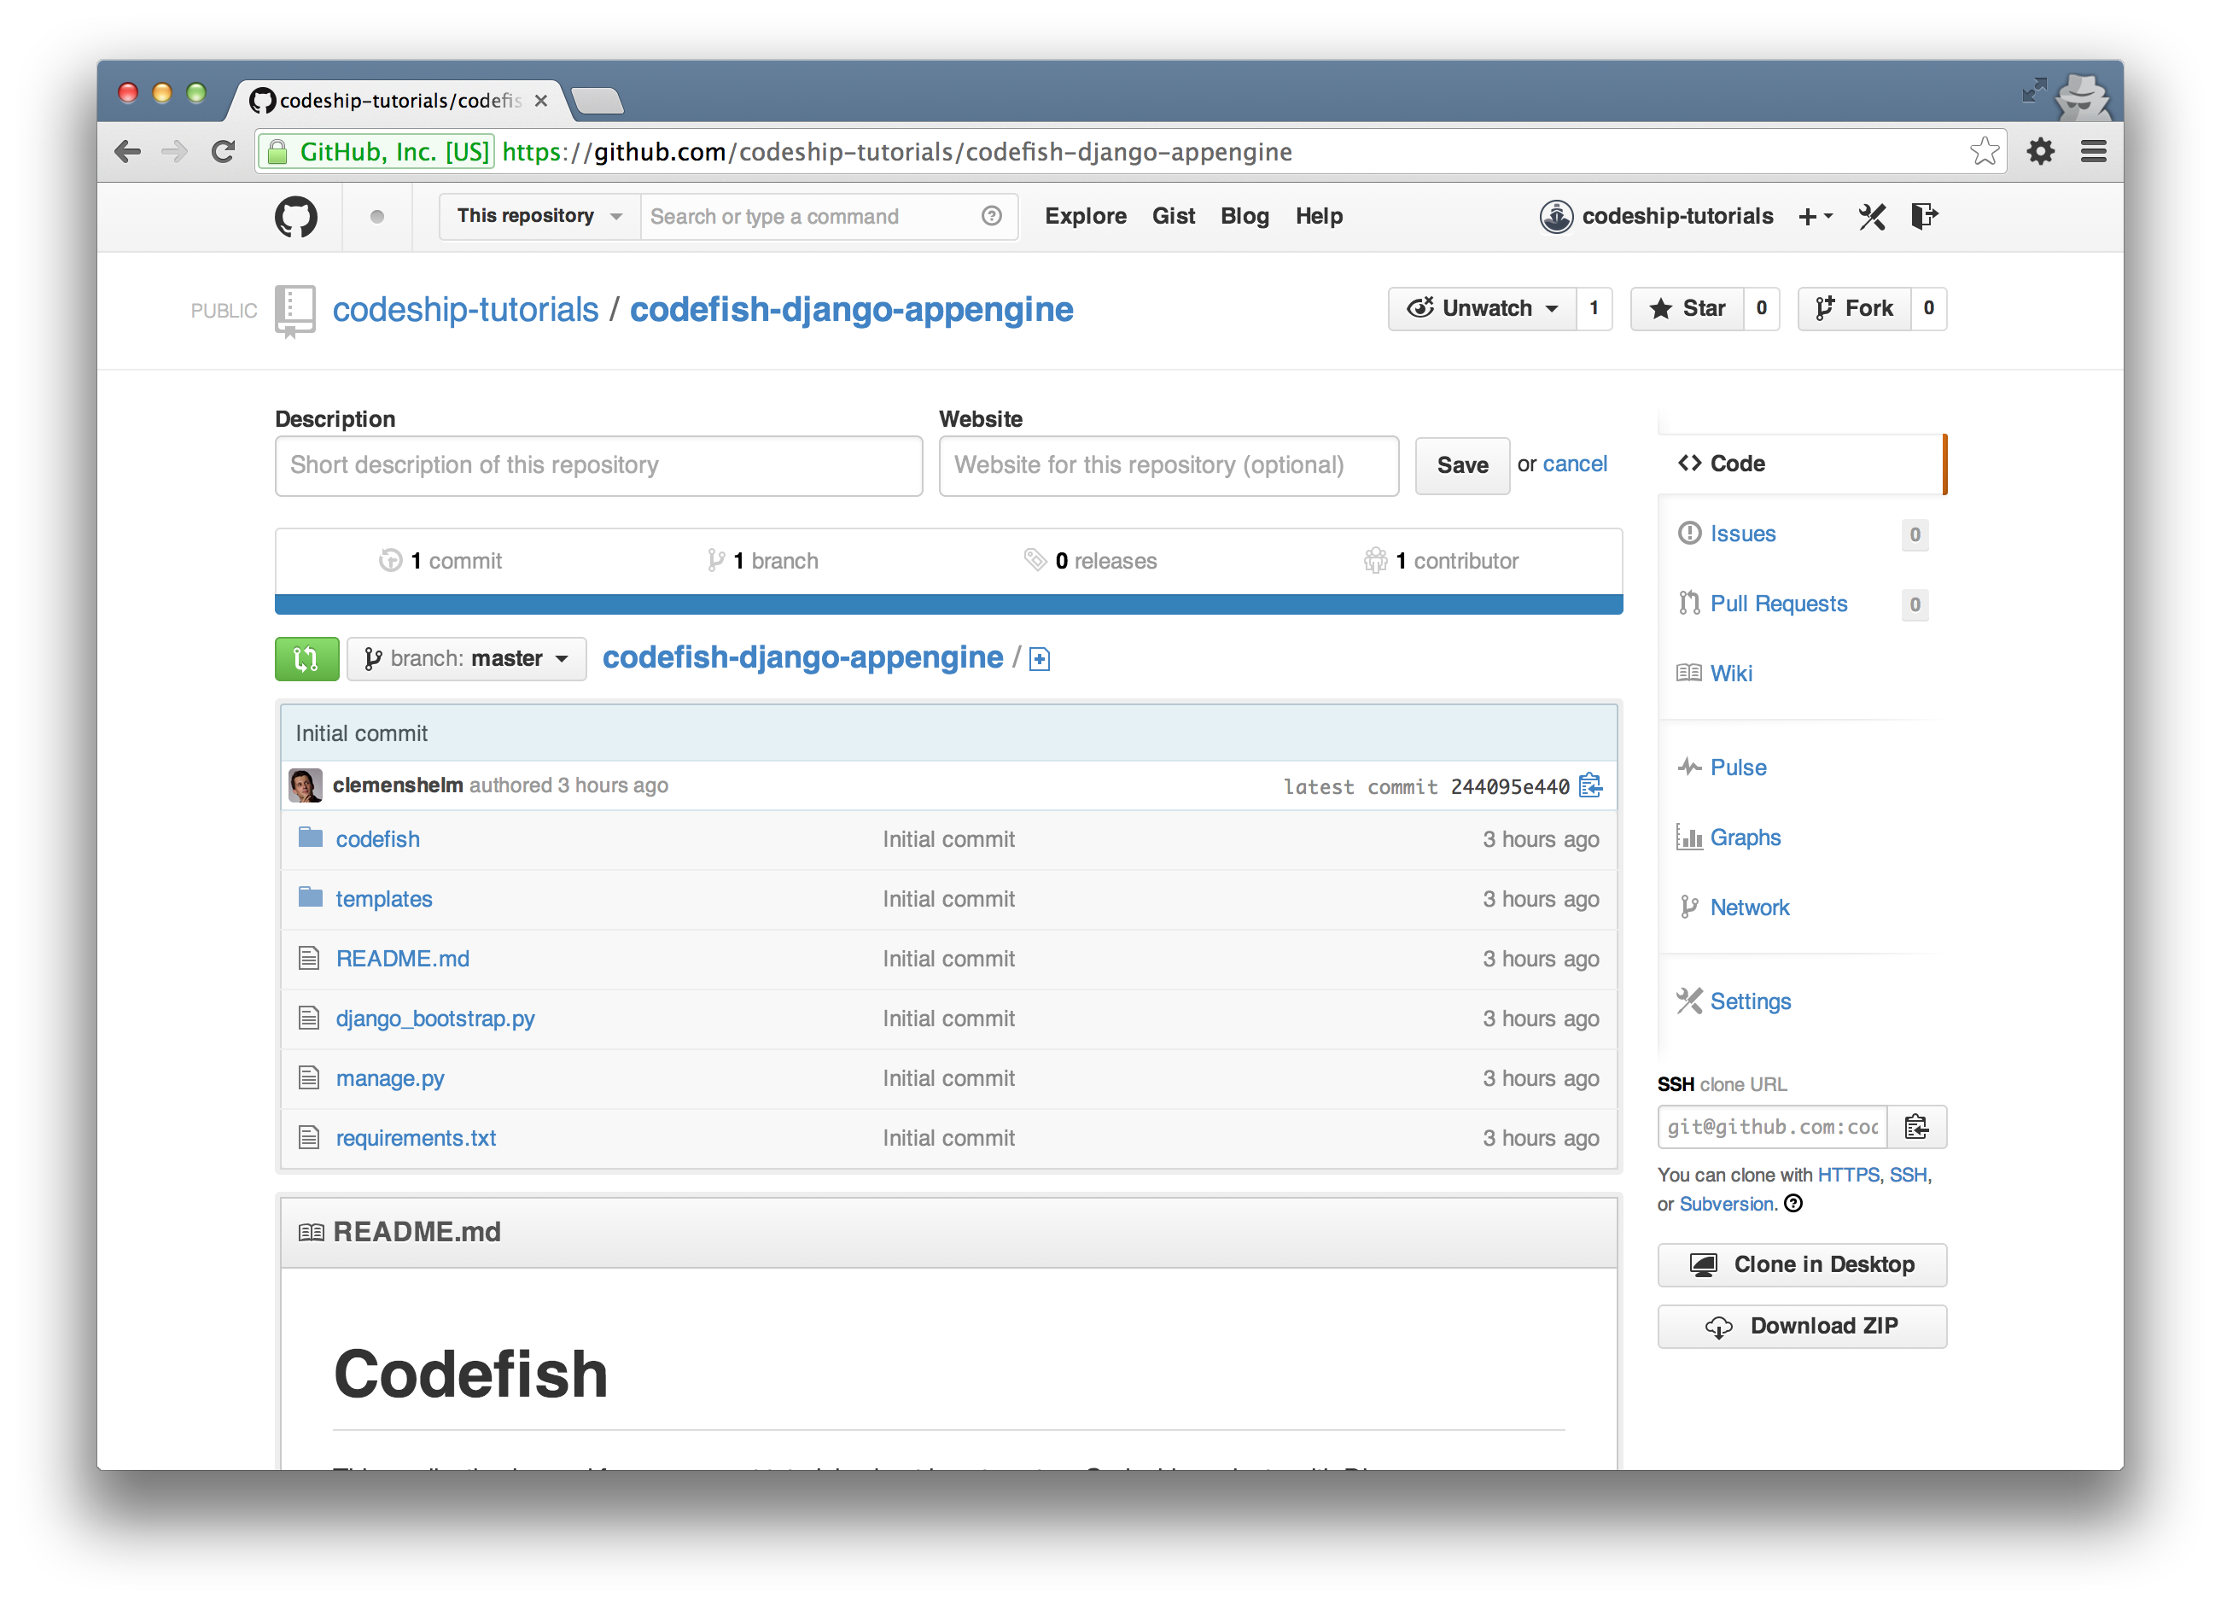View the 1 commit history link
Screen dimensions: 2221x1605
point(441,561)
